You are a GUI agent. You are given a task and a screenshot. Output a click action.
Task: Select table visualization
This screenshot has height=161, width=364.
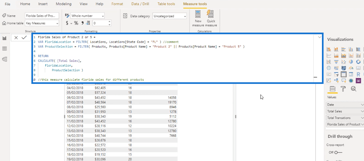coord(344,74)
